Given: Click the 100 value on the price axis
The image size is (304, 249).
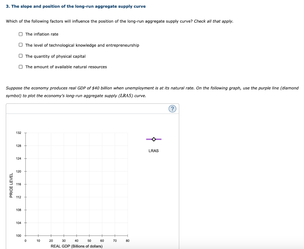Looking at the screenshot, I should click(x=19, y=235).
